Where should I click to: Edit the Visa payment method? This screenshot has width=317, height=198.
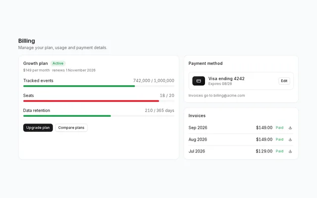click(284, 81)
